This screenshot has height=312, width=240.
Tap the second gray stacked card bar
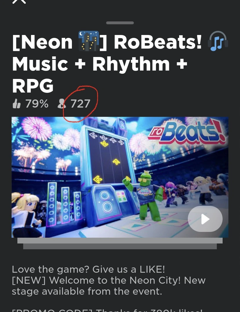120,246
